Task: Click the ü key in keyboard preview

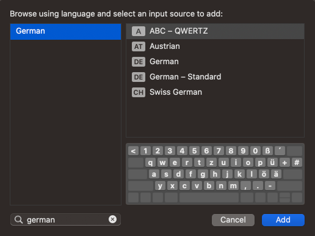Action: coord(272,163)
